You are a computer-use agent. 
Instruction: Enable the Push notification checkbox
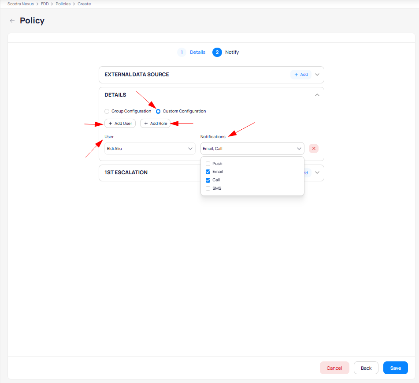pyautogui.click(x=208, y=164)
